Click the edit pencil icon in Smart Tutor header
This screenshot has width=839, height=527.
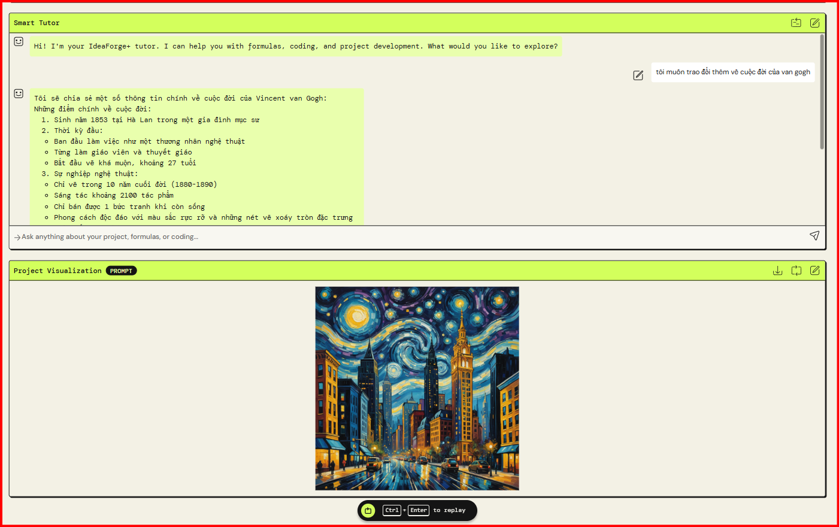(814, 23)
